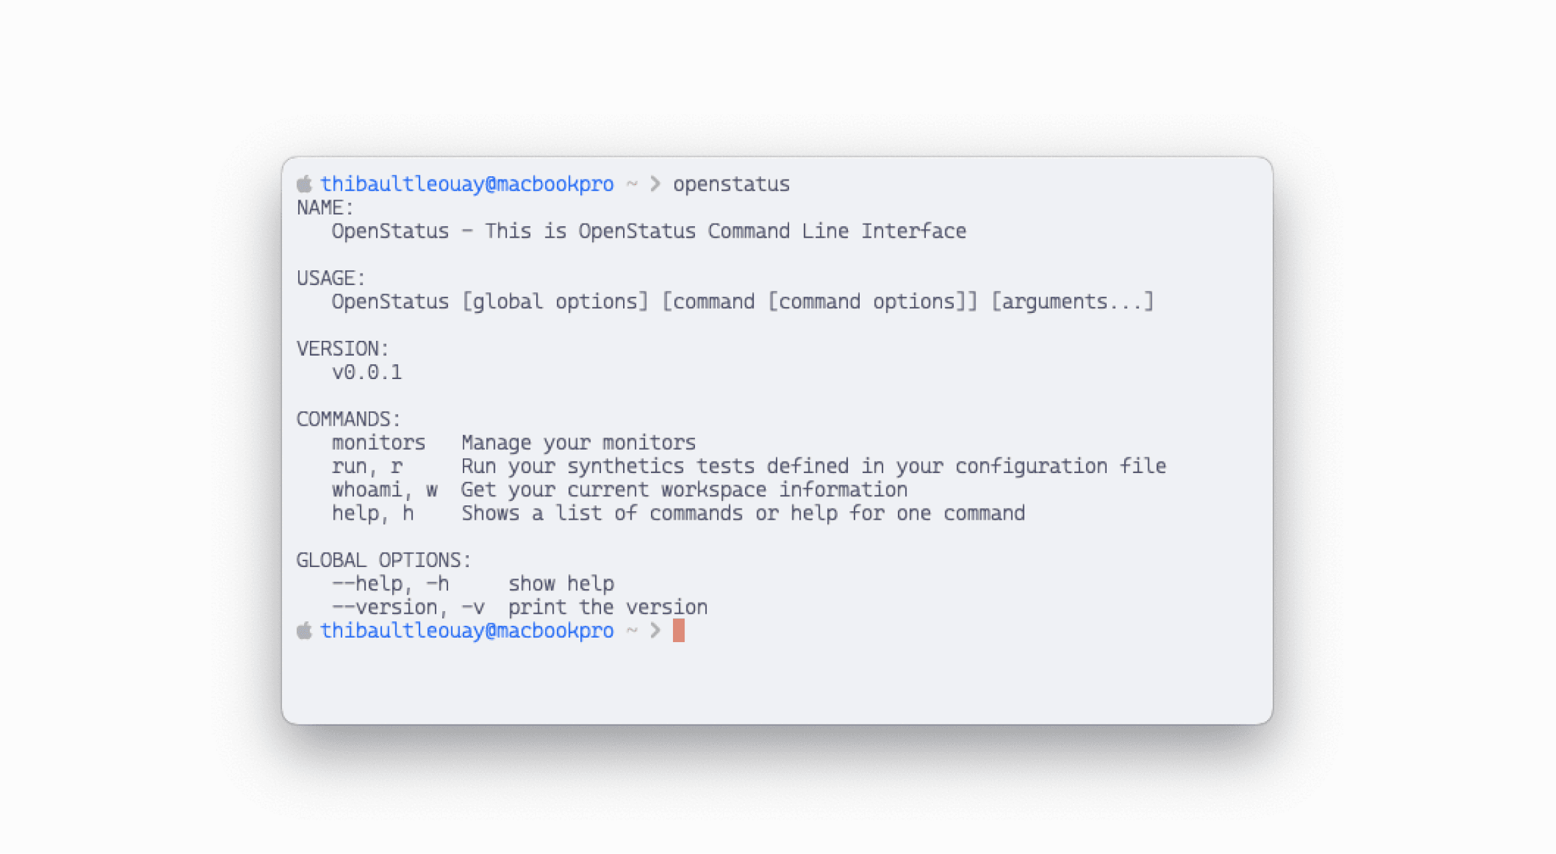Click the 'run, r' command entry
This screenshot has height=854, width=1556.
[x=367, y=467]
